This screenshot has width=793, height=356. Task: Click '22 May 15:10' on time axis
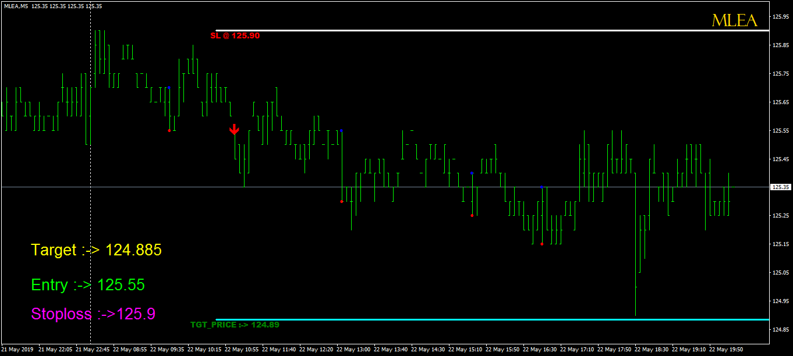(x=465, y=350)
